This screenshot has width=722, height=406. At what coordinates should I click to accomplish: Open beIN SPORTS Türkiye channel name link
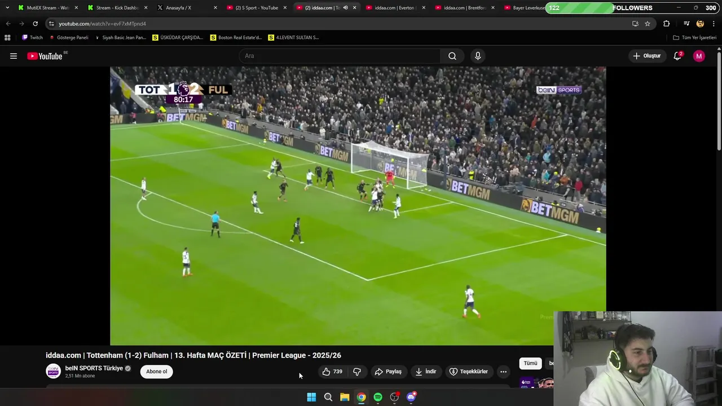[94, 368]
